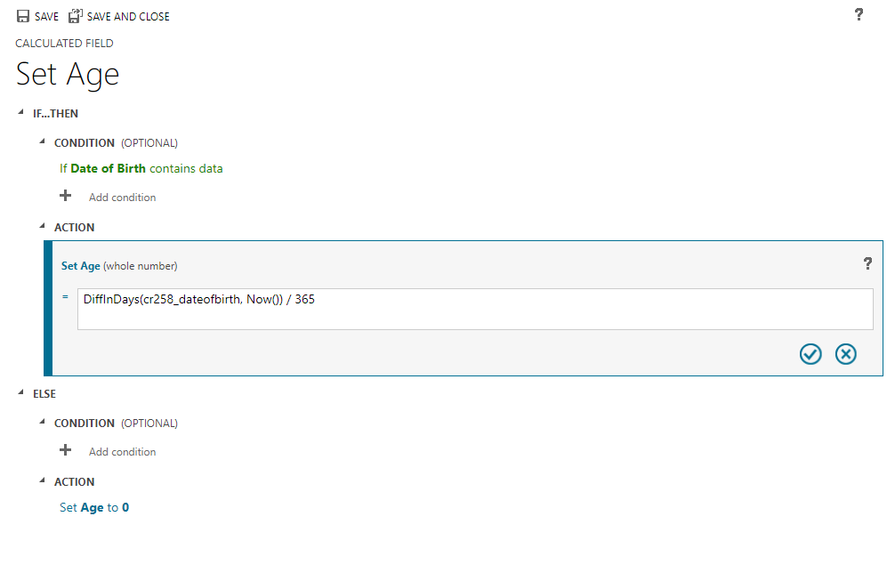Confirm the formula with the checkmark icon
Viewport: 887px width, 573px height.
pos(810,353)
